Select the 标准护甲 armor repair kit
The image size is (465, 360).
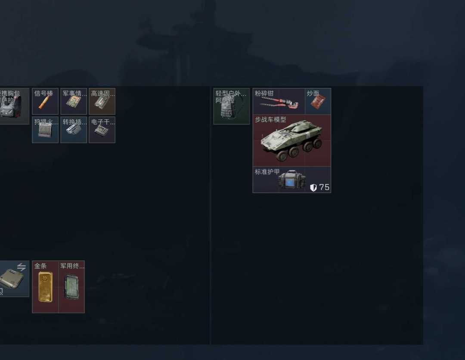click(292, 180)
